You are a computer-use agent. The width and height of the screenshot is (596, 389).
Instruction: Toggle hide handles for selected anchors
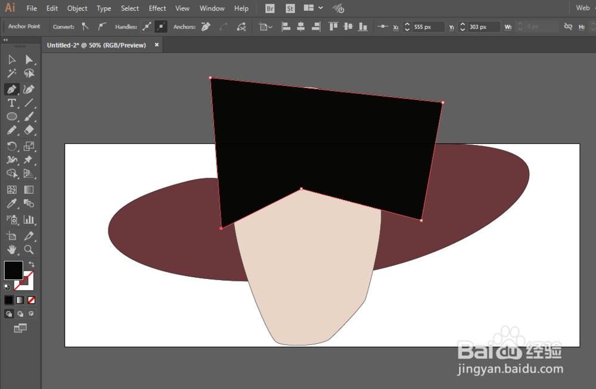pyautogui.click(x=161, y=27)
